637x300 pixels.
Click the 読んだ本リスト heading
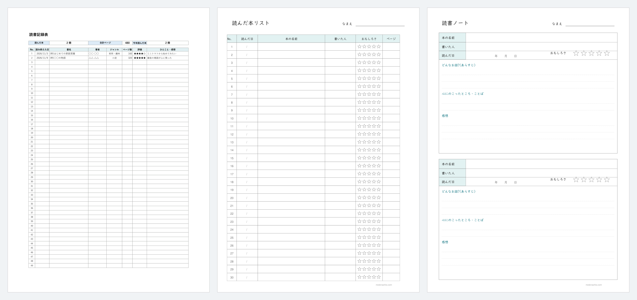pos(250,23)
